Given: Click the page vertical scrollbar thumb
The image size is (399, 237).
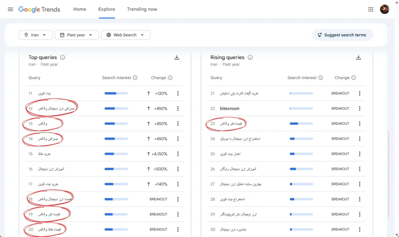Looking at the screenshot, I should (388, 174).
